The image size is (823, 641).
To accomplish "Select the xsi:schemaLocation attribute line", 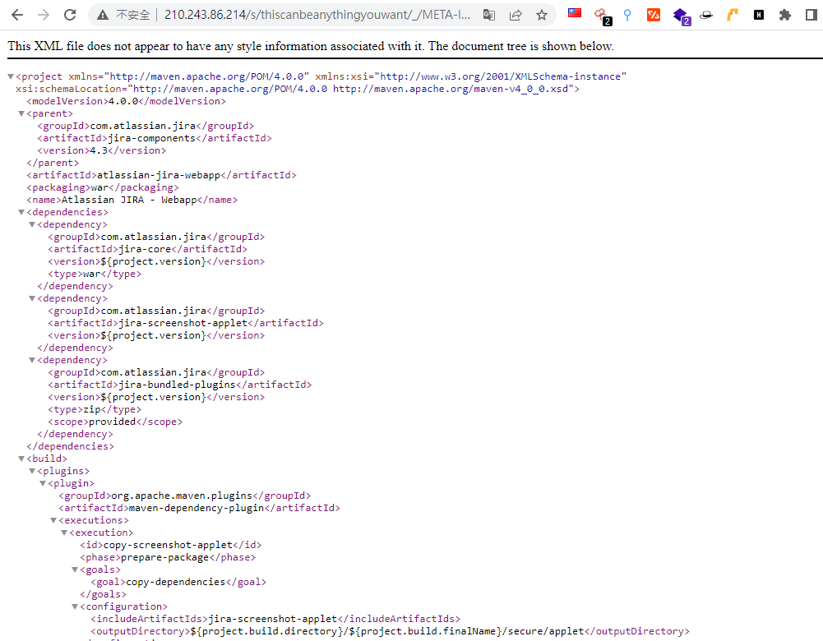I will (298, 89).
